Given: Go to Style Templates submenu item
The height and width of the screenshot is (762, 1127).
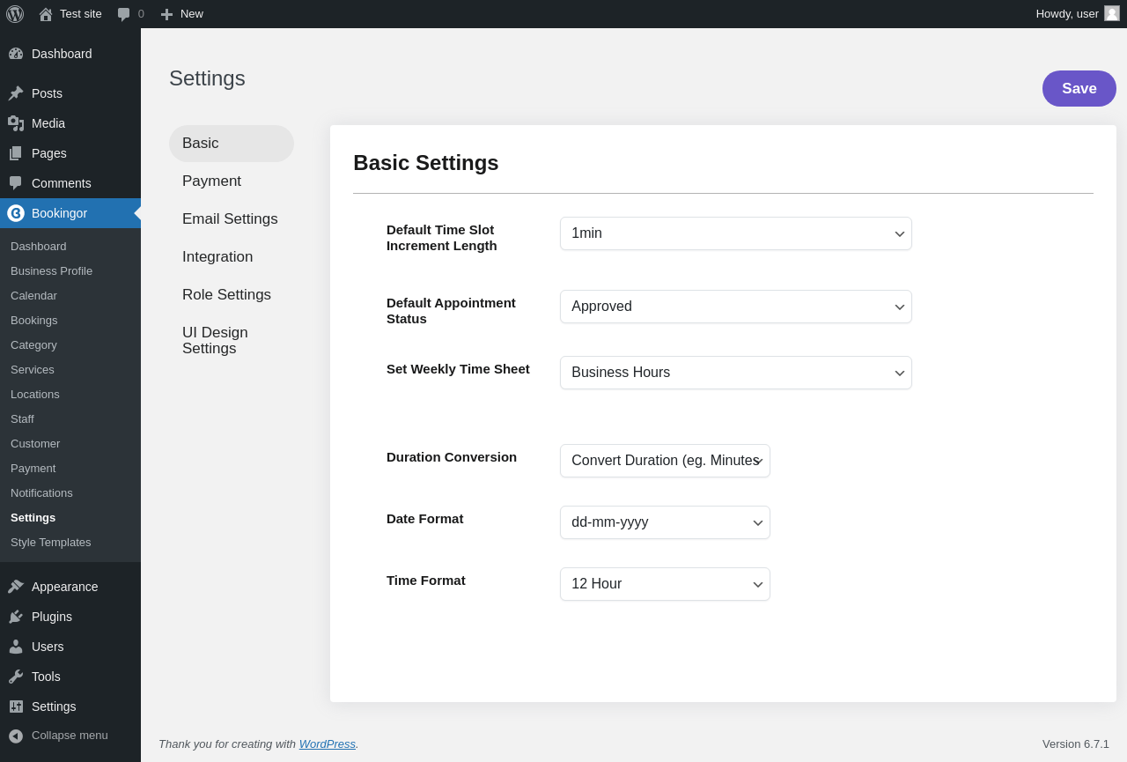Looking at the screenshot, I should pos(51,543).
